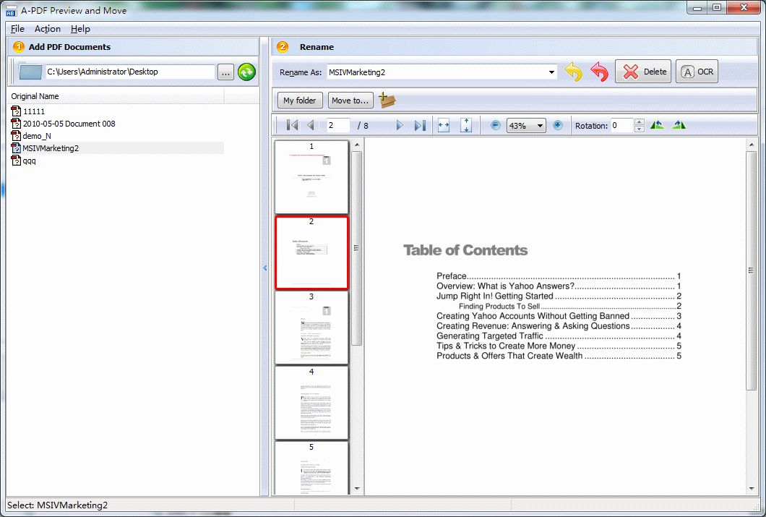
Task: Zoom out with the minus icon
Action: click(495, 125)
